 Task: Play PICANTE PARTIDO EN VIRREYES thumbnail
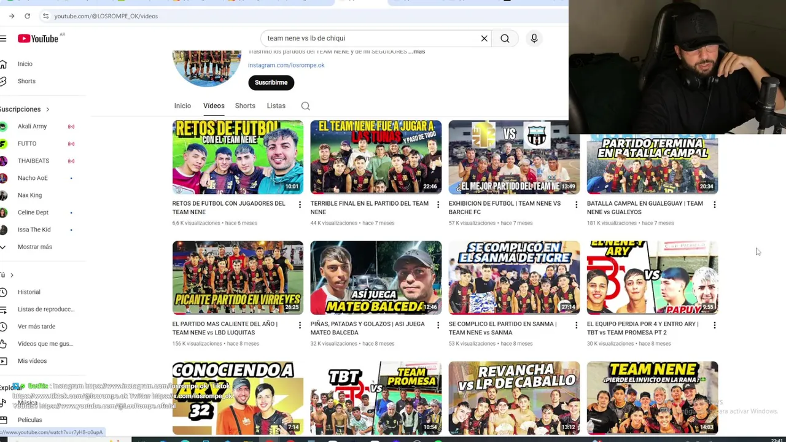[x=238, y=277]
